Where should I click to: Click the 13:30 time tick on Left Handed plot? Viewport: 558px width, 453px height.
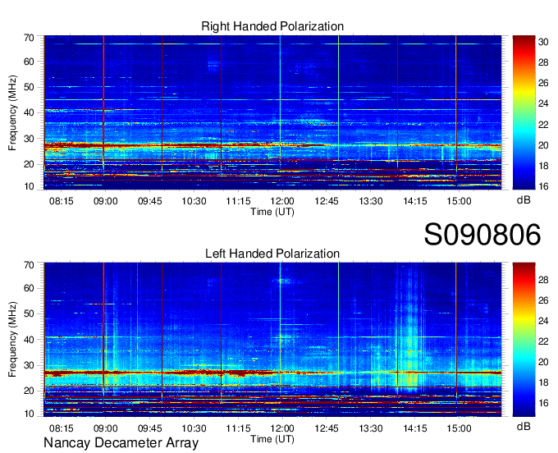370,428
